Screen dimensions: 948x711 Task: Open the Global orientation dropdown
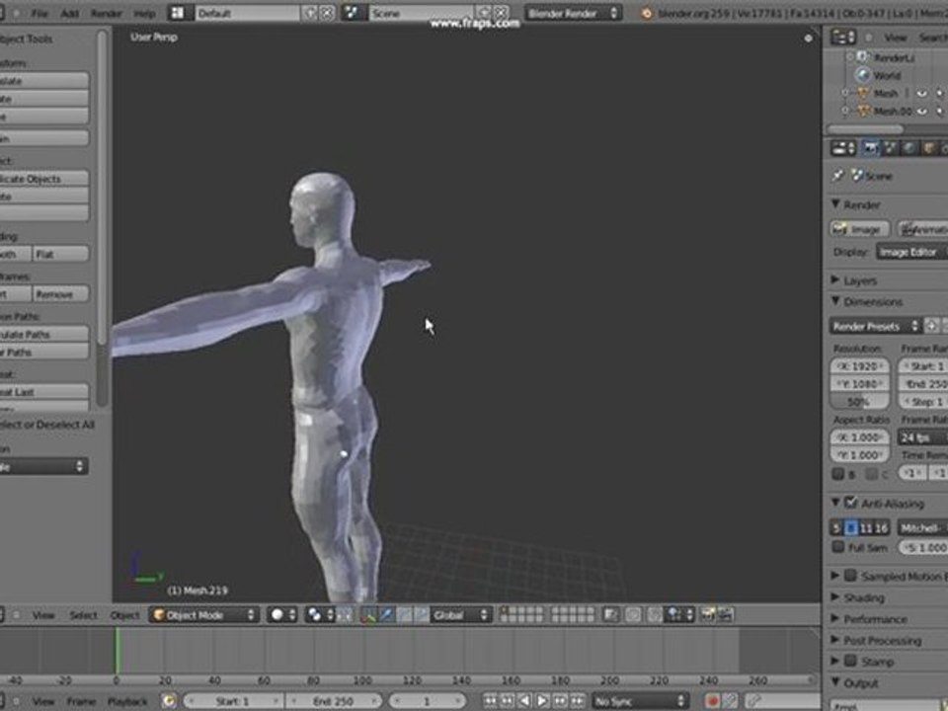[x=460, y=615]
